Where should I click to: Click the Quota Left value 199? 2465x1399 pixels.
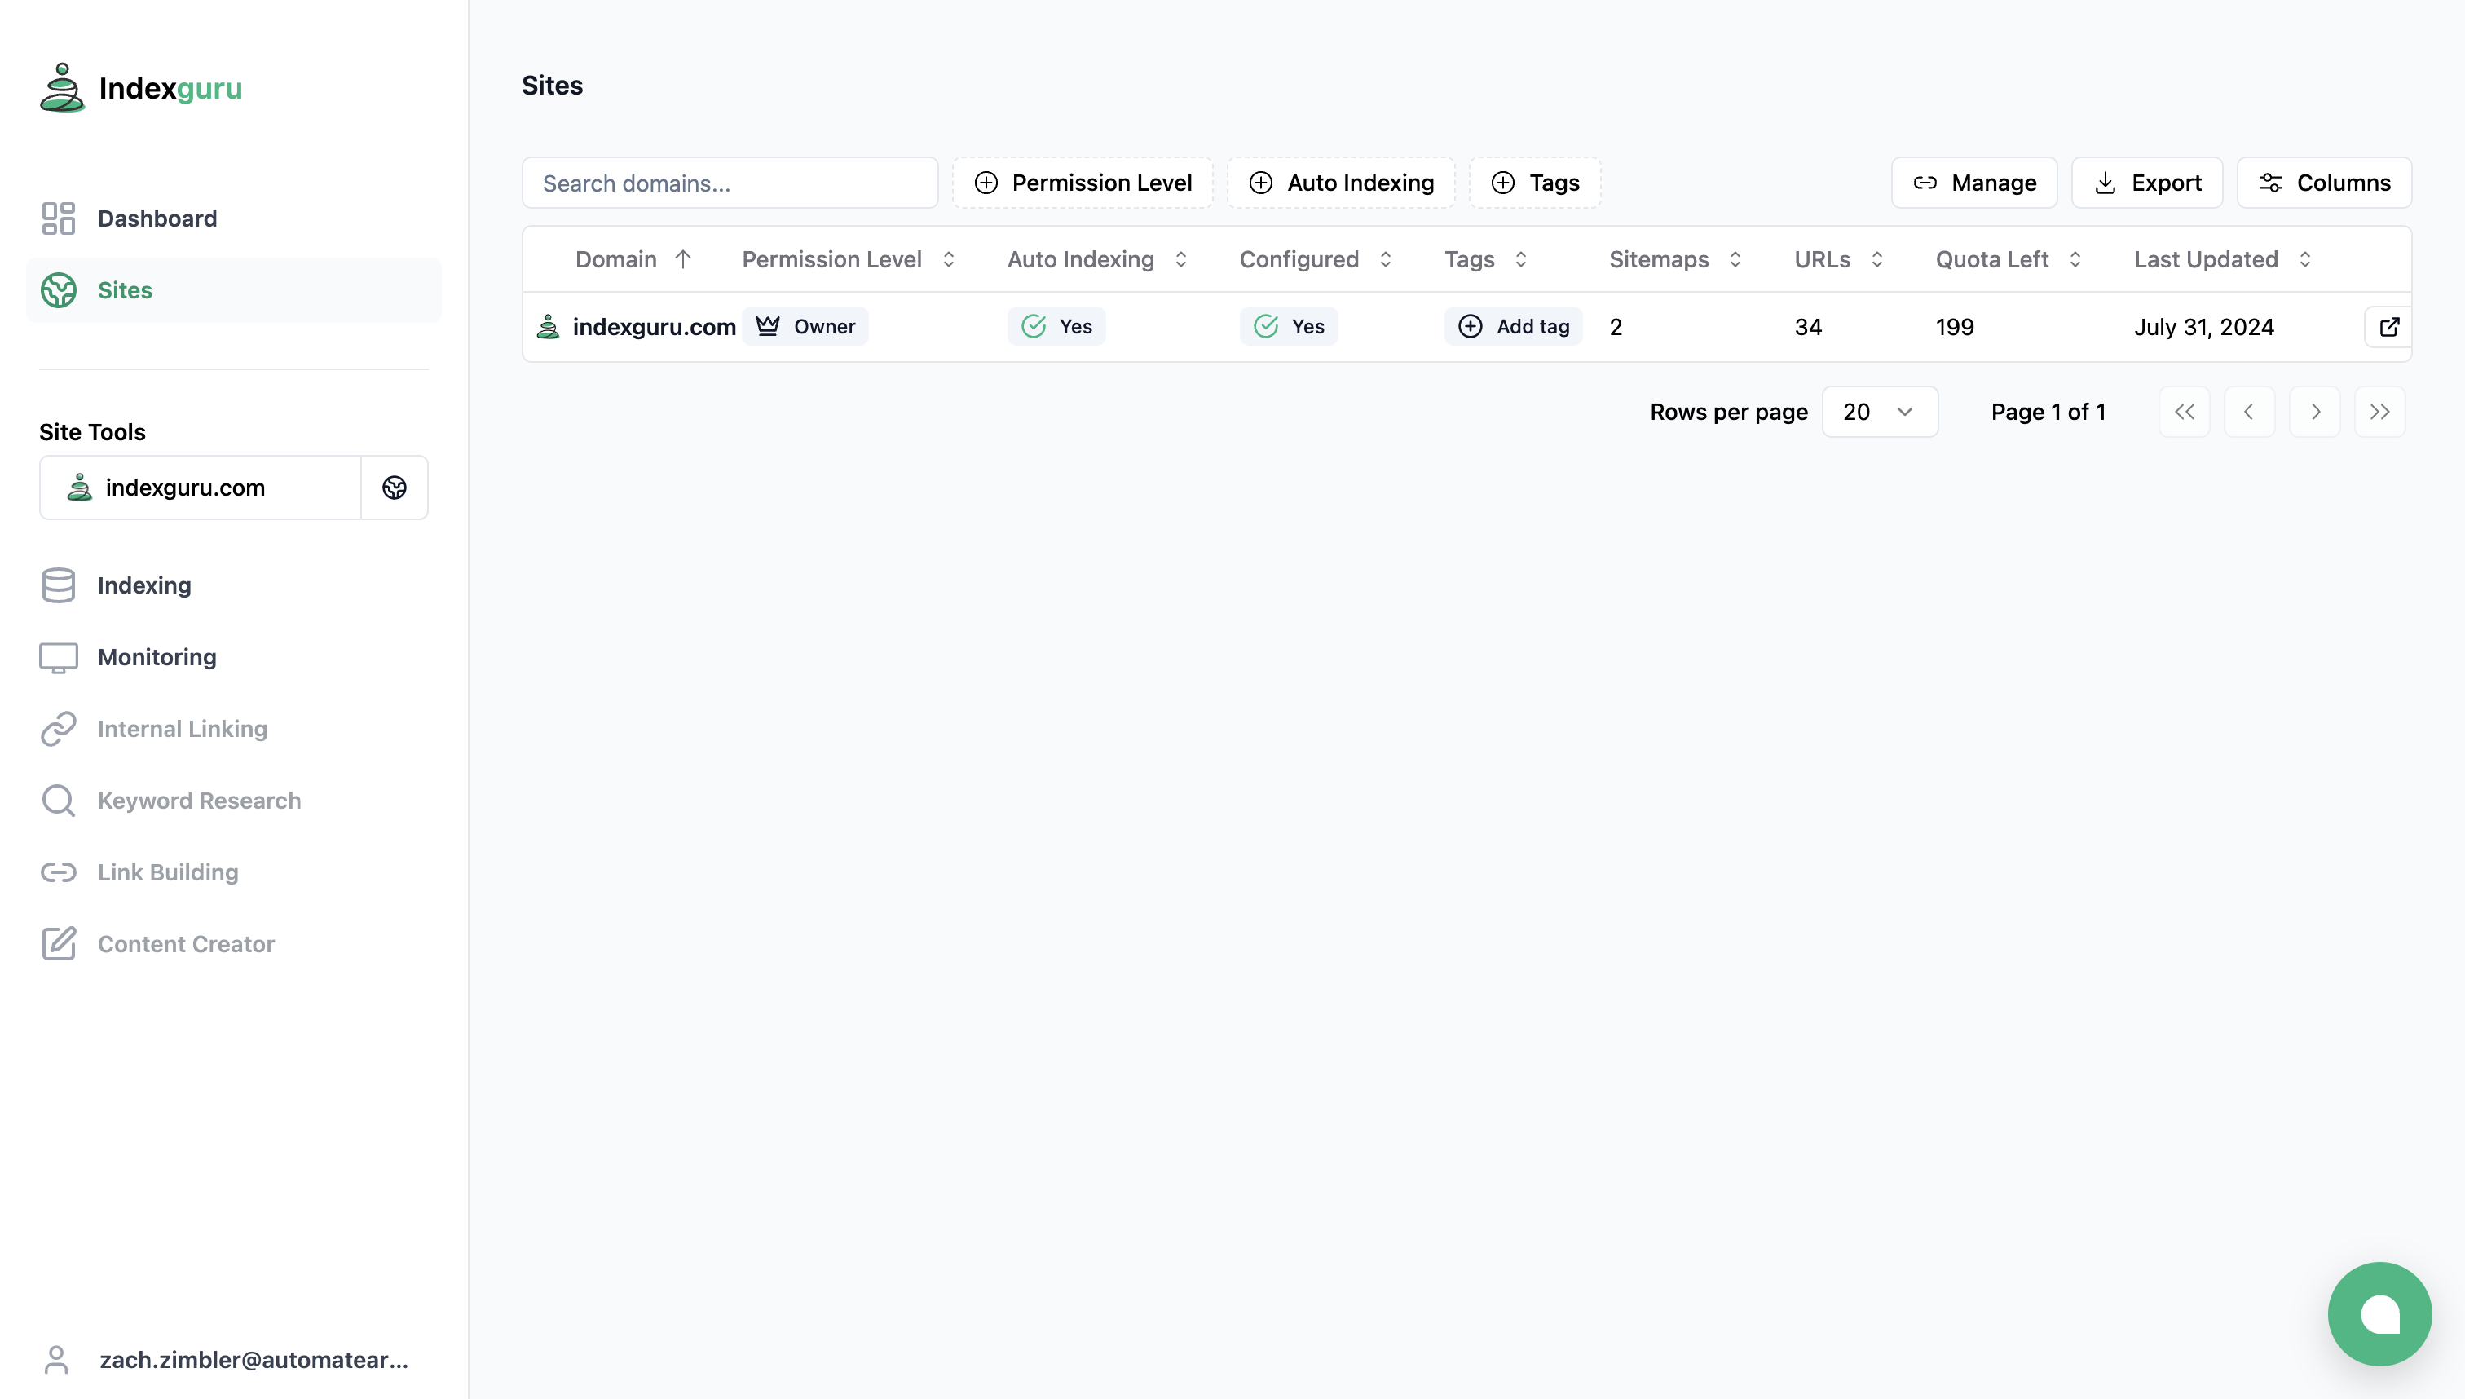tap(1954, 327)
